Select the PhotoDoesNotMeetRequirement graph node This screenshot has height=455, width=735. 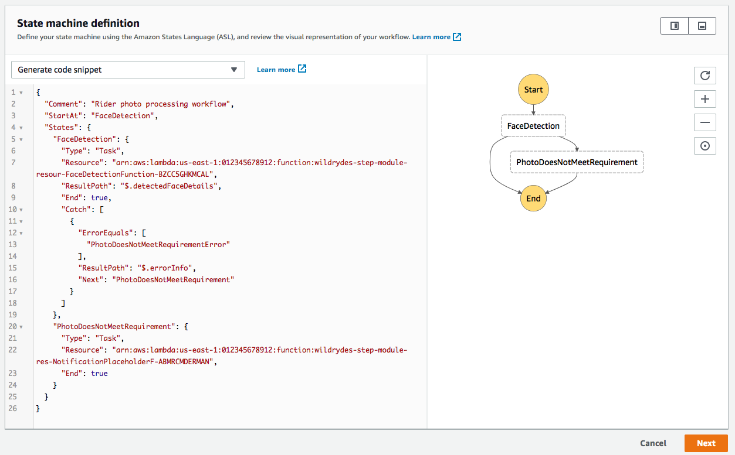577,162
